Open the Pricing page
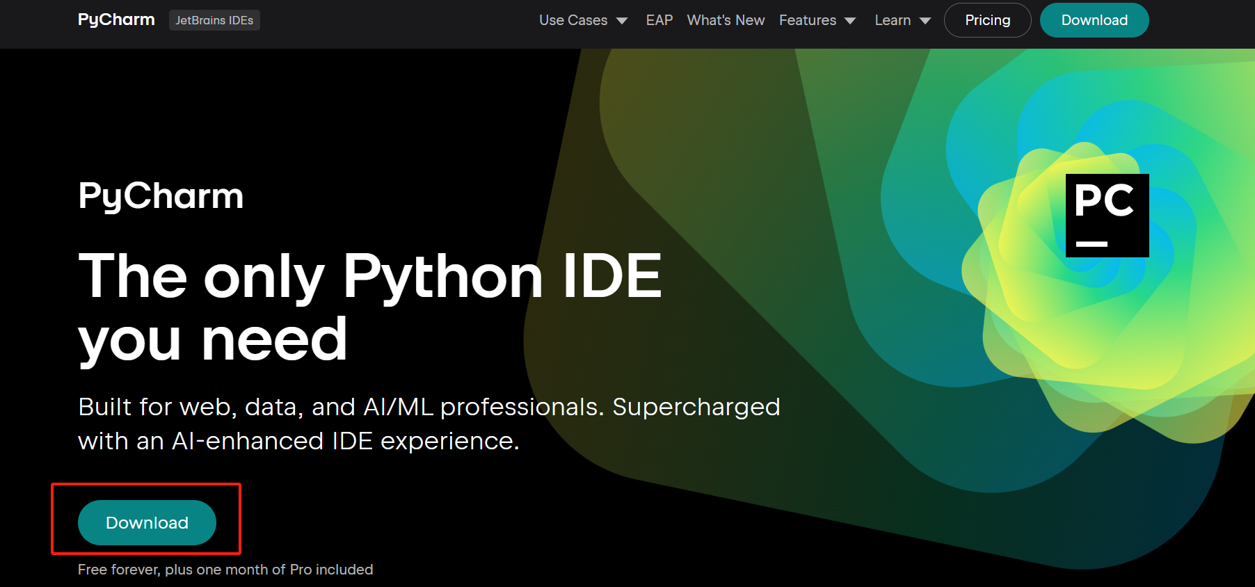The width and height of the screenshot is (1255, 587). pos(987,20)
